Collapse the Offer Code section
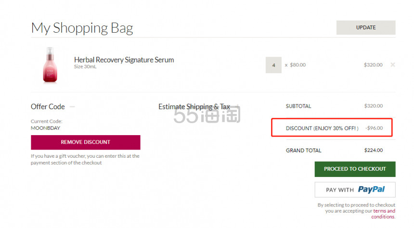414x228 pixels. pyautogui.click(x=72, y=107)
